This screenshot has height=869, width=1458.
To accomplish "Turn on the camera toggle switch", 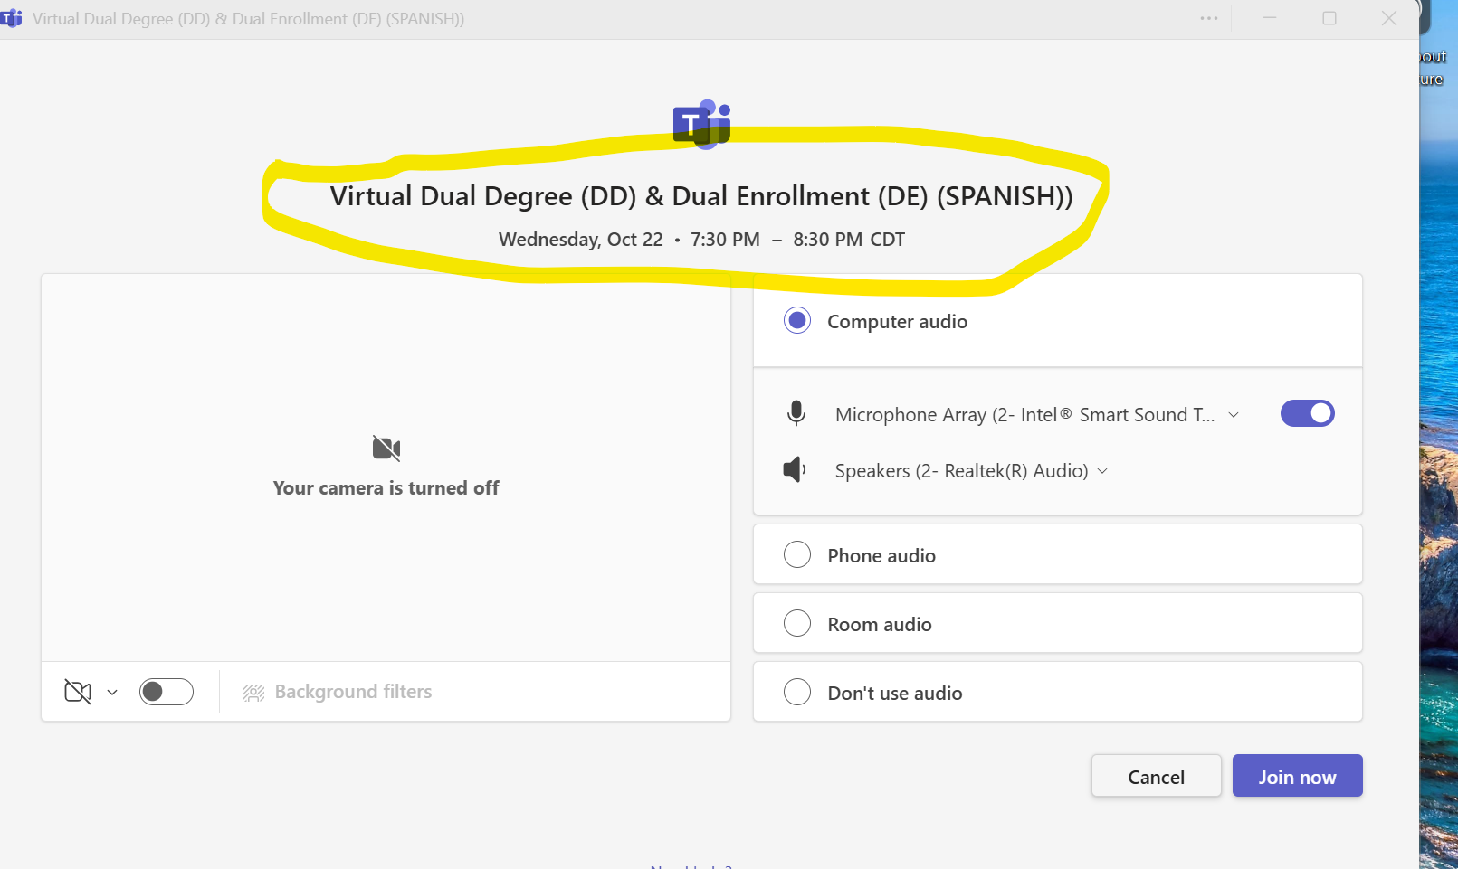I will pos(167,692).
